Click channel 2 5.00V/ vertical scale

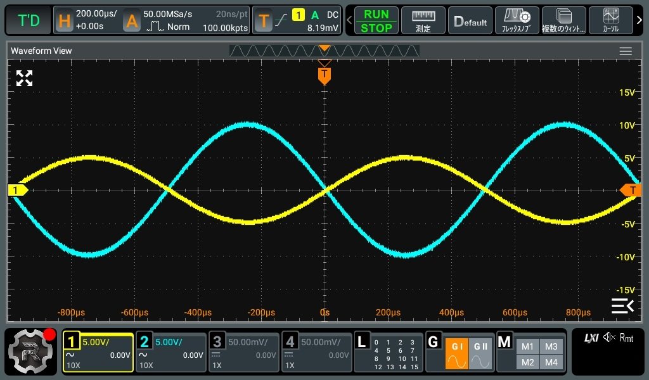pyautogui.click(x=169, y=342)
